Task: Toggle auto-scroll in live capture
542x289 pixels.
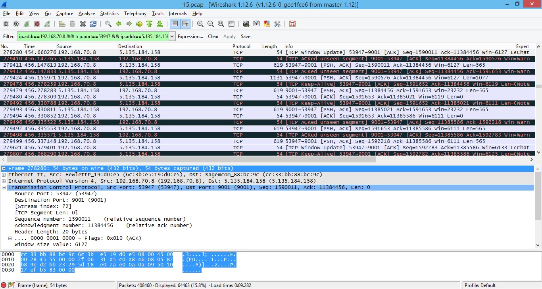Action: (x=185, y=24)
